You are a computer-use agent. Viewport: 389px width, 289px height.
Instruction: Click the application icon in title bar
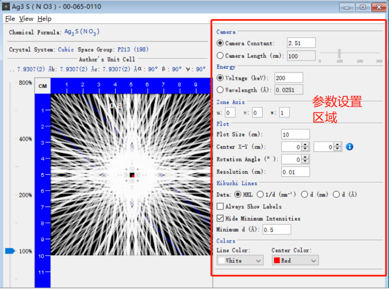[6, 6]
